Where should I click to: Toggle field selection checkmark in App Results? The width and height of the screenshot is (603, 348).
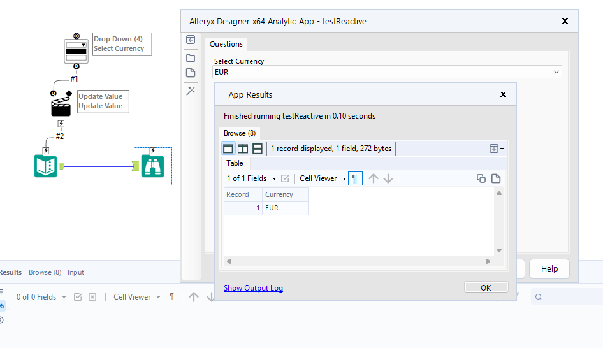pos(285,178)
